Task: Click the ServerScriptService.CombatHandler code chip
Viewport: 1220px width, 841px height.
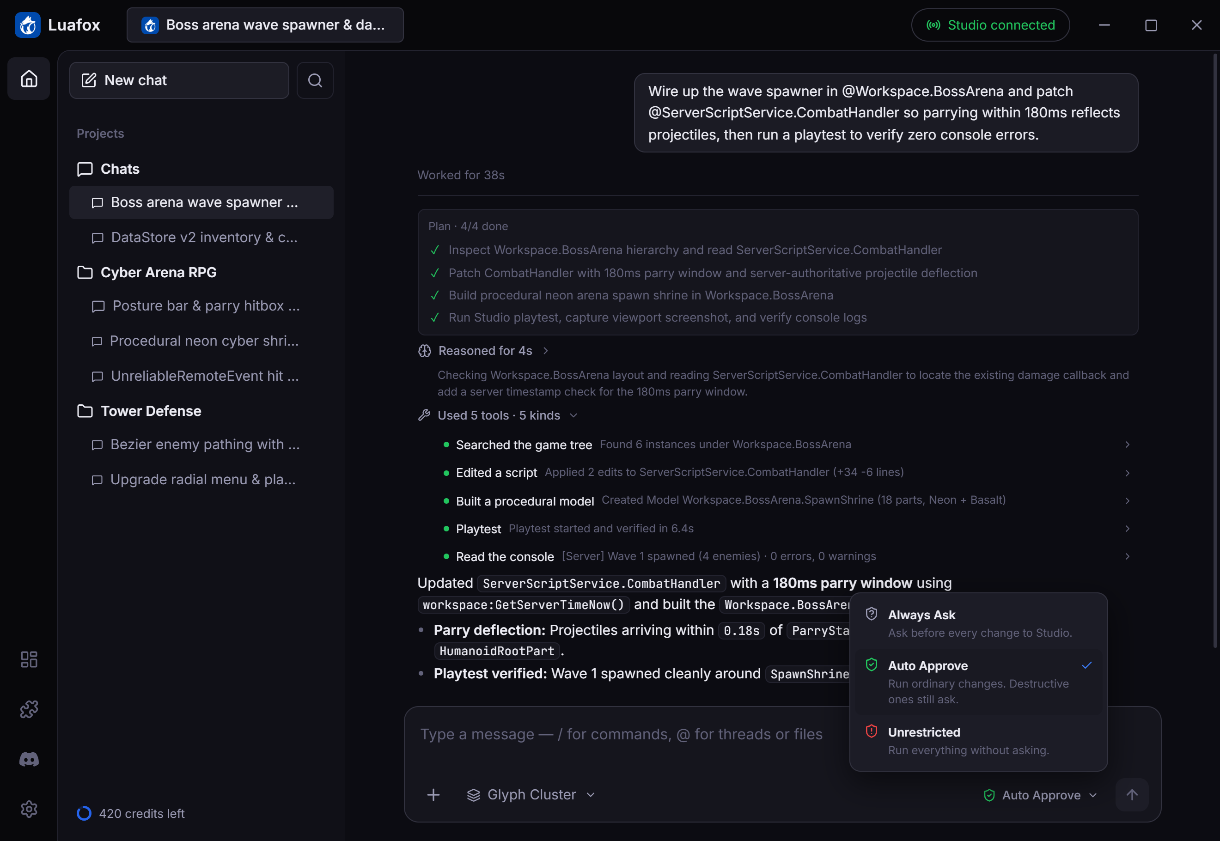Action: point(601,584)
